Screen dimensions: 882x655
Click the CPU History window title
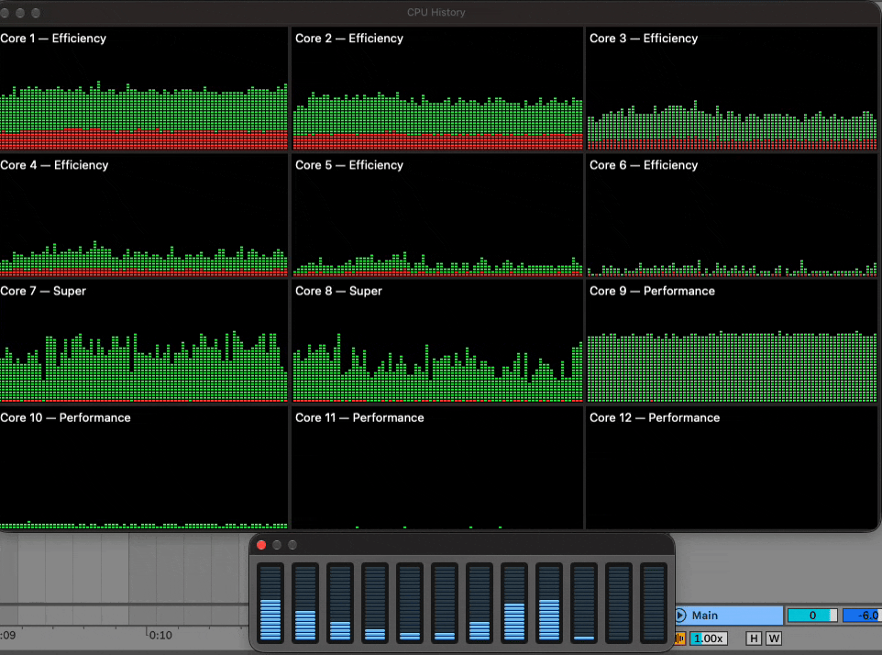pos(435,12)
